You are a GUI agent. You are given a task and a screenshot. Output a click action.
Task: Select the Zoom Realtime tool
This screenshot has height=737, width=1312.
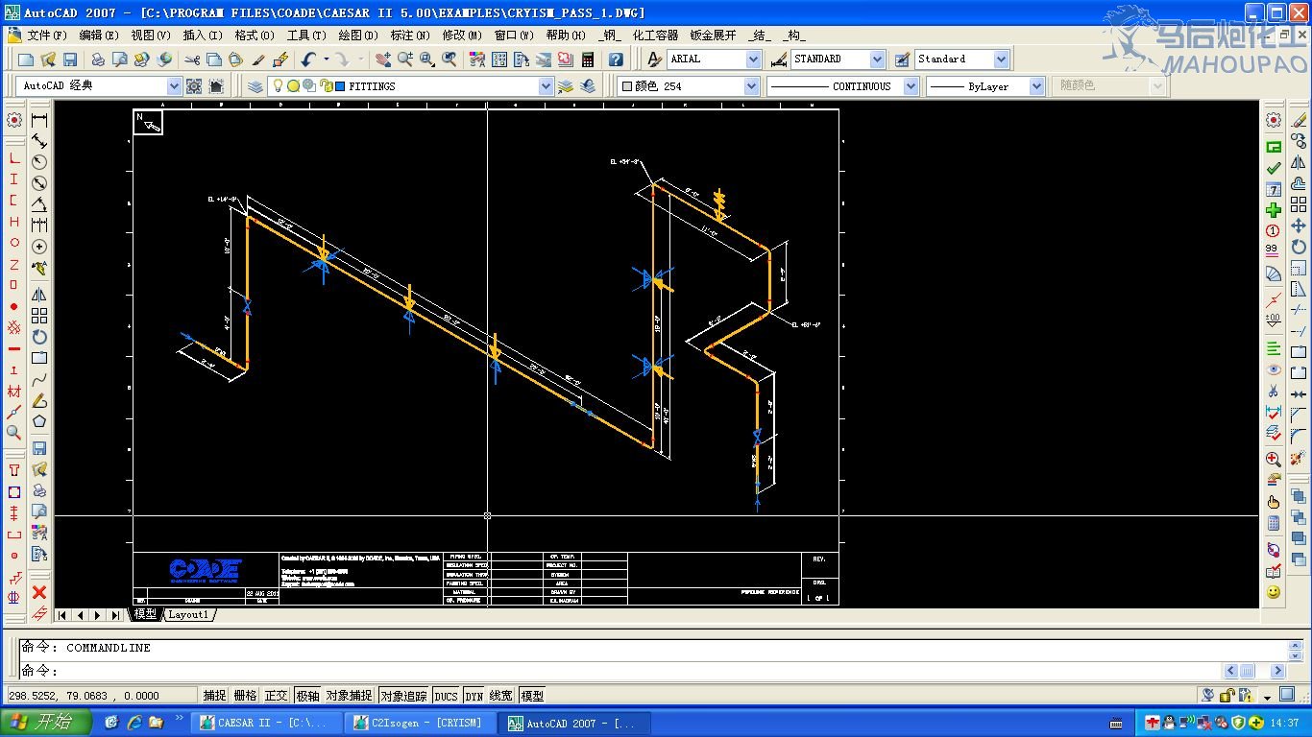pos(404,59)
